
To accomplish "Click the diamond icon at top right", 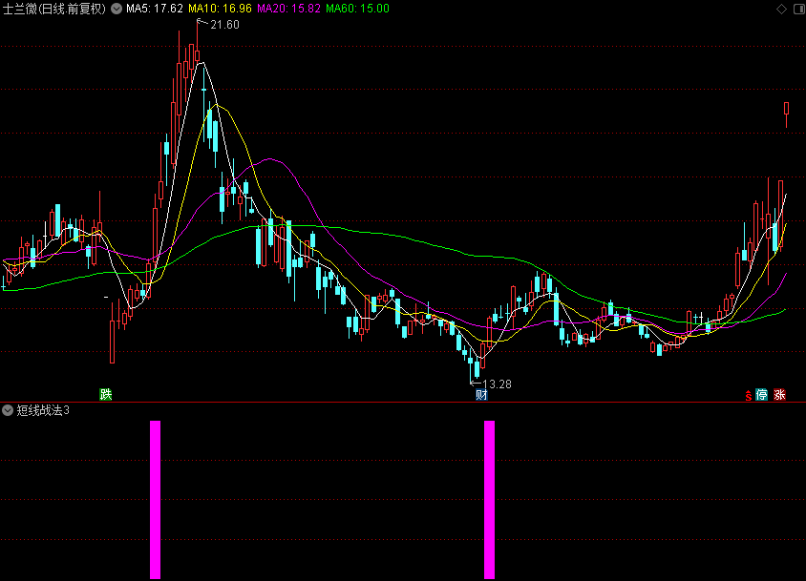I will point(781,9).
